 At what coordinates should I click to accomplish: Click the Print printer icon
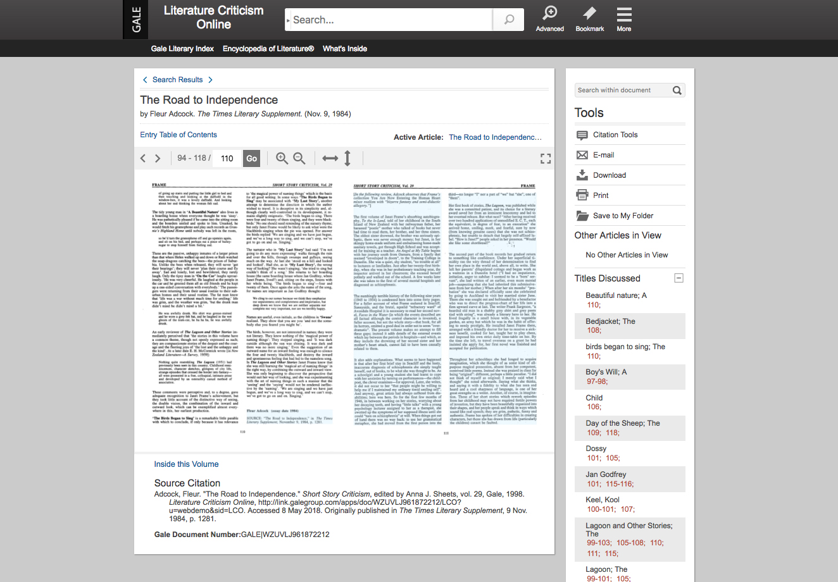tap(582, 195)
